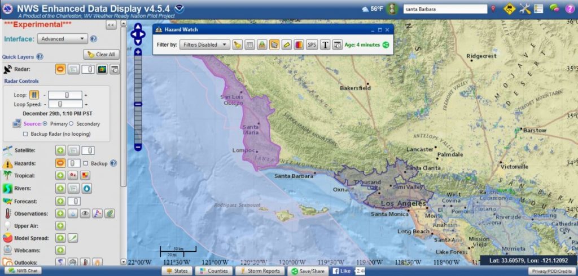This screenshot has height=276, width=578.
Task: Click the Hazard Watch broom clear icon
Action: coord(238,45)
